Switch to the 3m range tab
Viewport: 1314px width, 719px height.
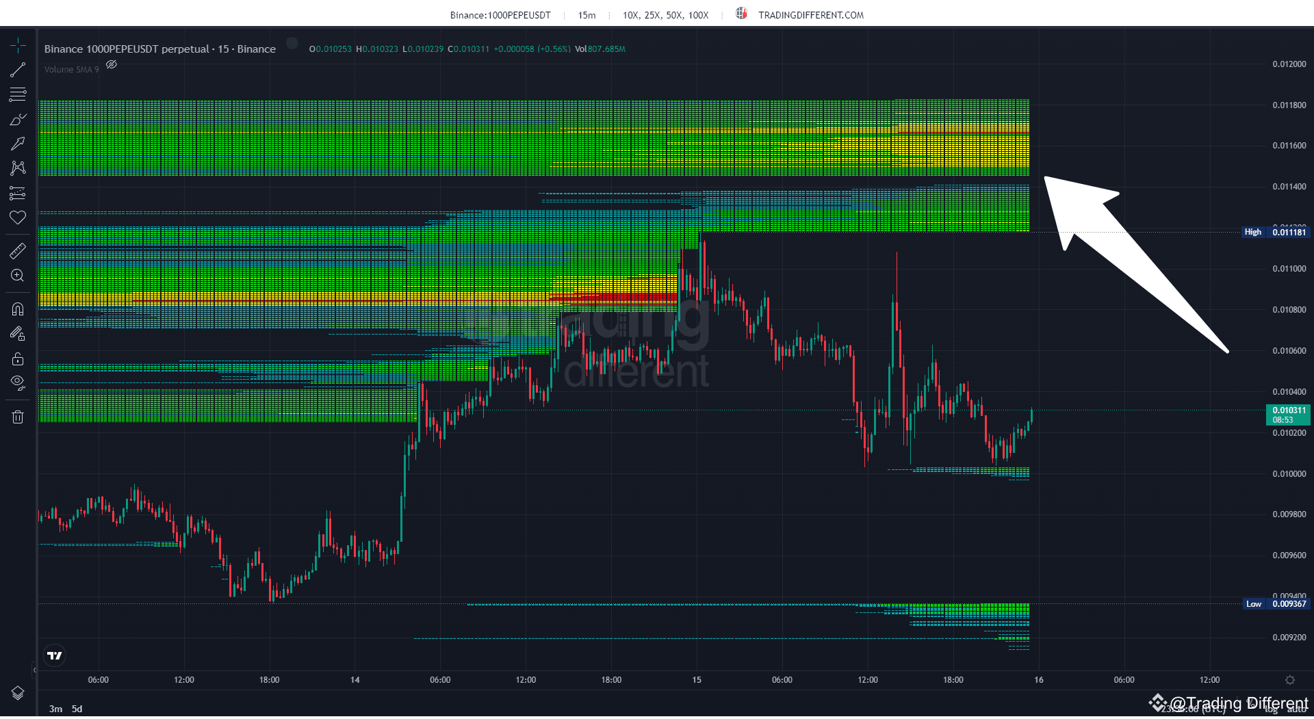point(55,709)
